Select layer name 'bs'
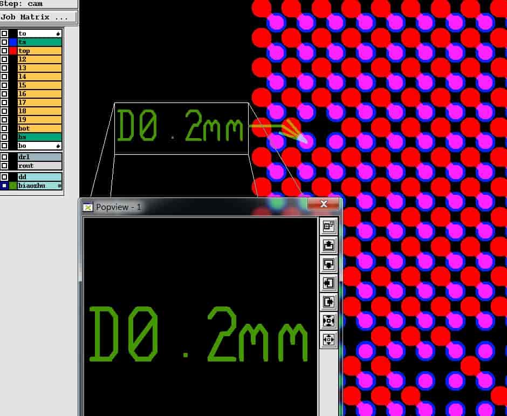 [39, 137]
